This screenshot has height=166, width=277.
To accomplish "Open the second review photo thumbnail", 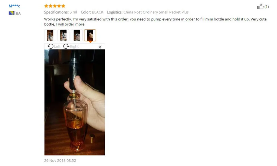I will tap(63, 35).
